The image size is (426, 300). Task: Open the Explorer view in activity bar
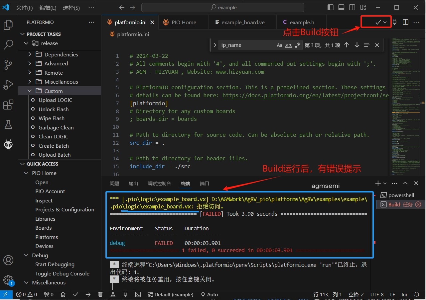point(8,25)
